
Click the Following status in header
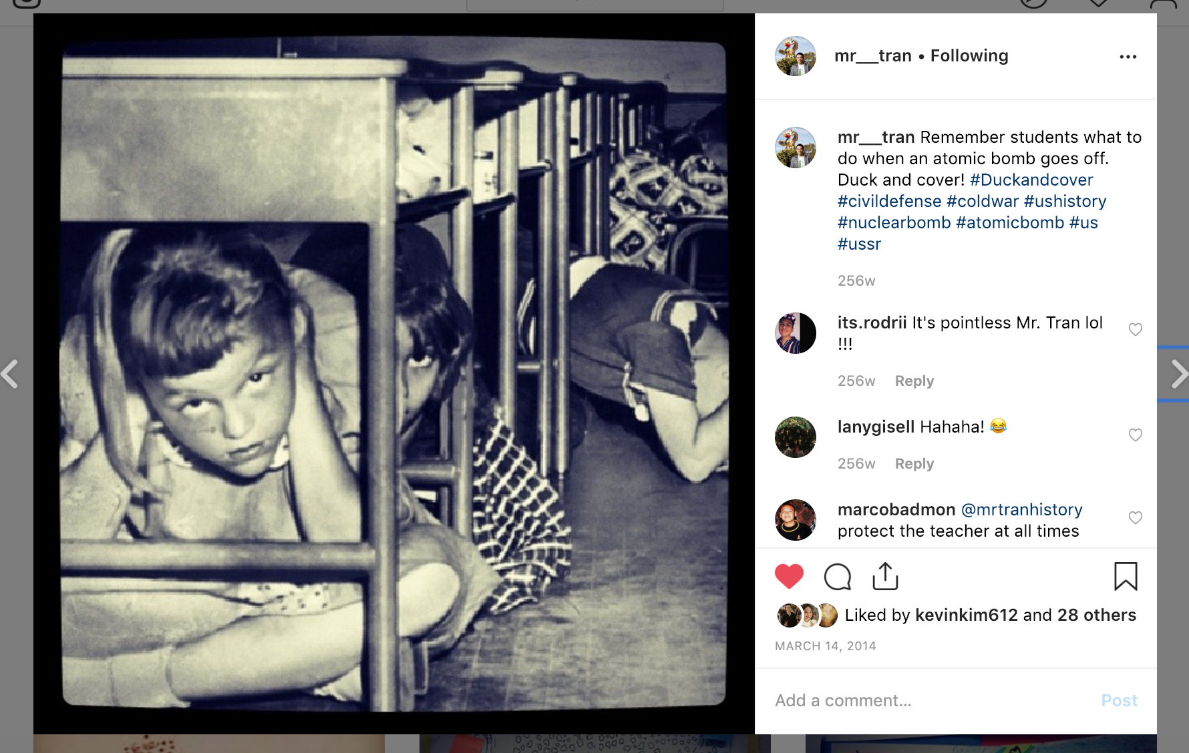click(x=969, y=56)
